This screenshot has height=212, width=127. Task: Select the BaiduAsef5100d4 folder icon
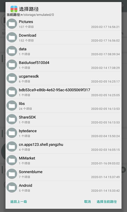click(x=12, y=65)
